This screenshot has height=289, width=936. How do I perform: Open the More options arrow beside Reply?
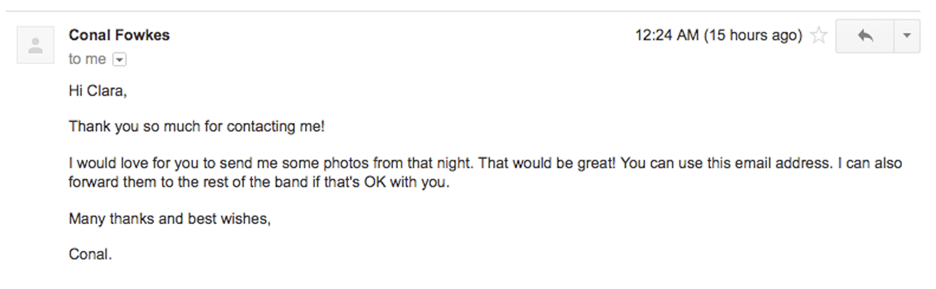(907, 36)
